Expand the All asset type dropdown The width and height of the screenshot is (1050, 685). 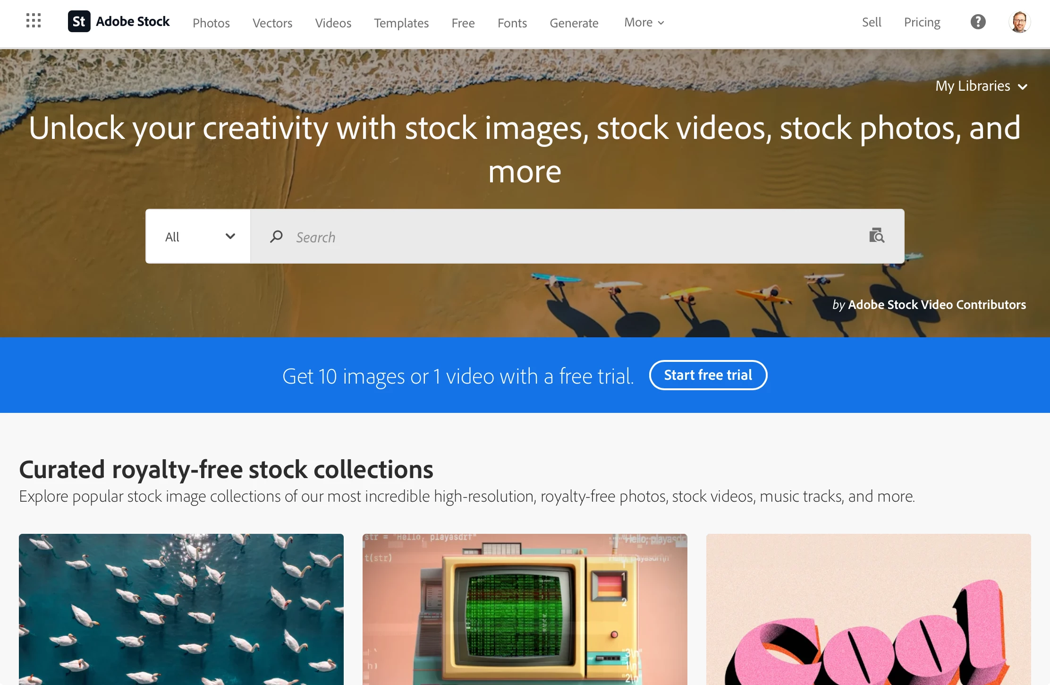(x=198, y=236)
